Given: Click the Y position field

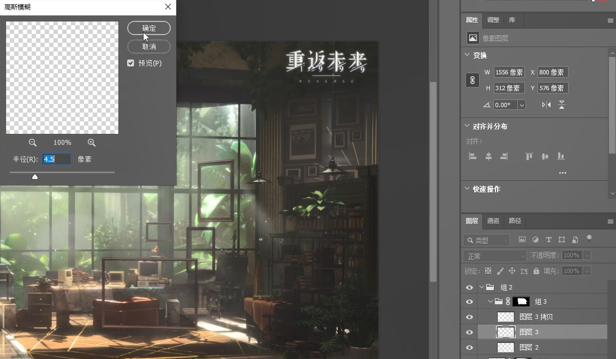Looking at the screenshot, I should (553, 88).
